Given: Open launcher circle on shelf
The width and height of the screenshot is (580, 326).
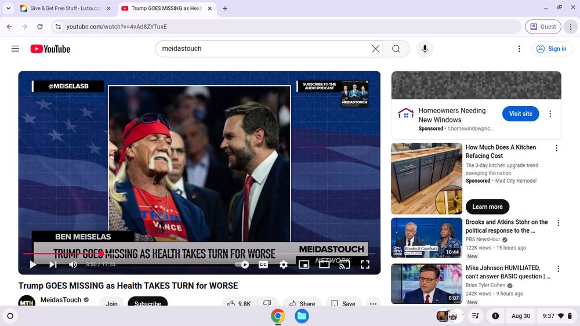Looking at the screenshot, I should (x=10, y=316).
